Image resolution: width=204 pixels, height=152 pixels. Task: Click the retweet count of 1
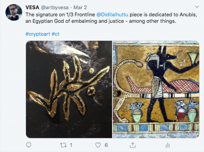tap(71, 145)
